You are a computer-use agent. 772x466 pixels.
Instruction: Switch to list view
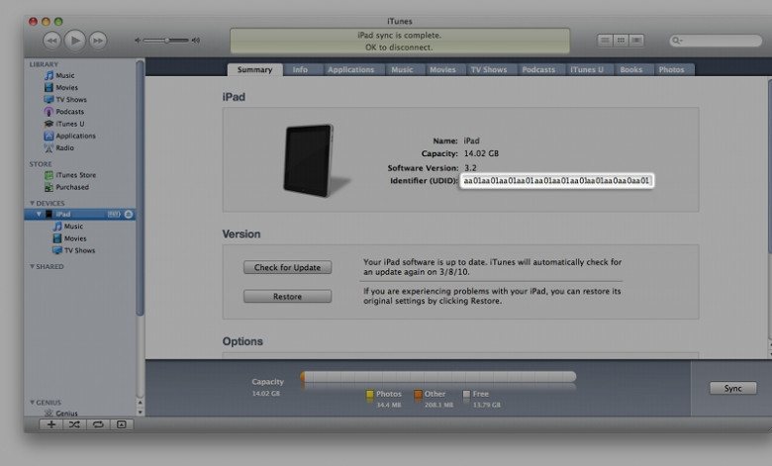click(x=605, y=41)
